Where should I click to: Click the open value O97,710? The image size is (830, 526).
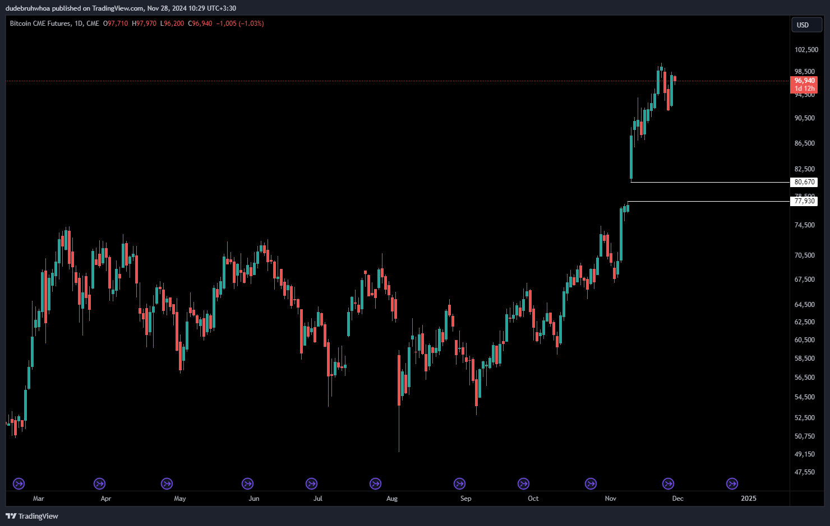116,24
